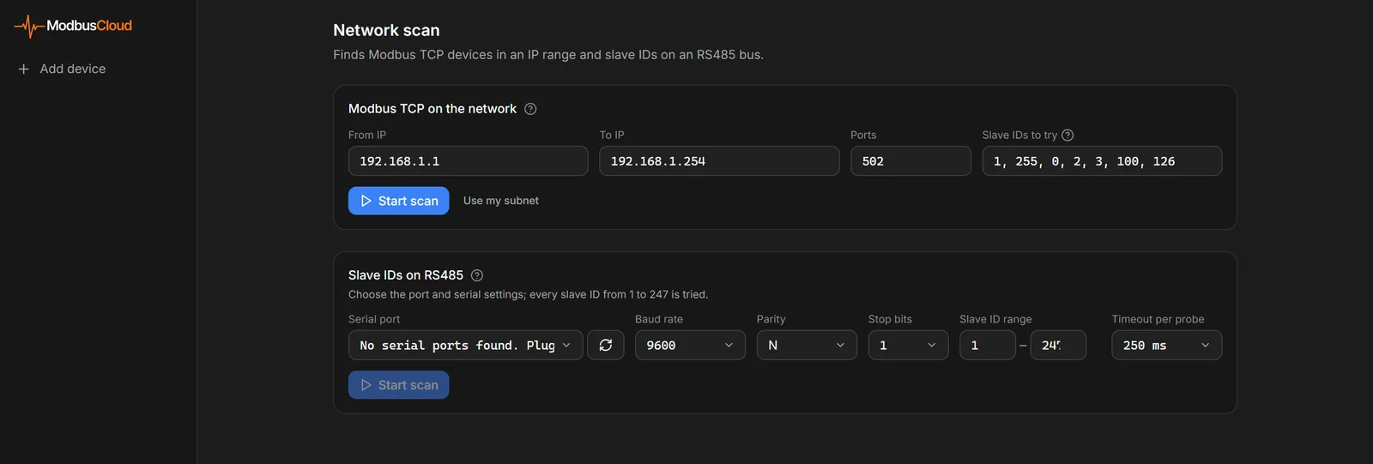The width and height of the screenshot is (1373, 464).
Task: Click the ModbusCloud logo
Action: 73,26
